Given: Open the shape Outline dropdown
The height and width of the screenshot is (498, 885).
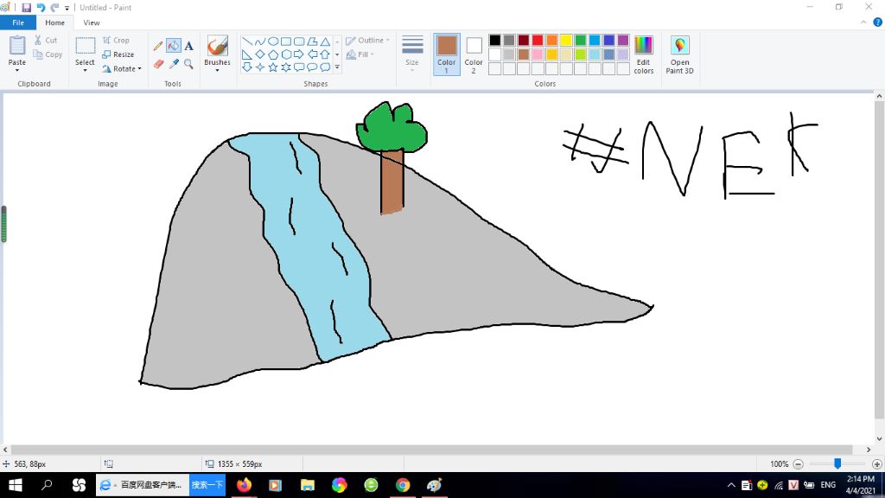Looking at the screenshot, I should 368,40.
